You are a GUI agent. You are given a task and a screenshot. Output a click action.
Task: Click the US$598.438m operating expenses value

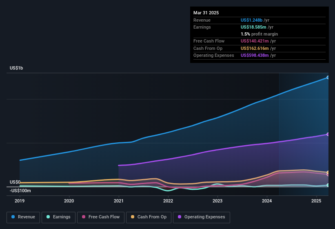click(x=255, y=56)
